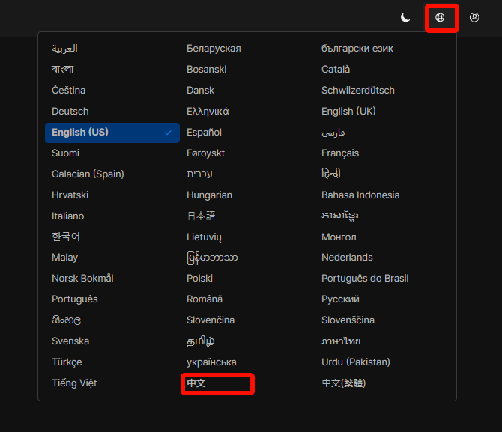Select Bahasa Indonesia language
Viewport: 502px width, 432px height.
pos(360,195)
